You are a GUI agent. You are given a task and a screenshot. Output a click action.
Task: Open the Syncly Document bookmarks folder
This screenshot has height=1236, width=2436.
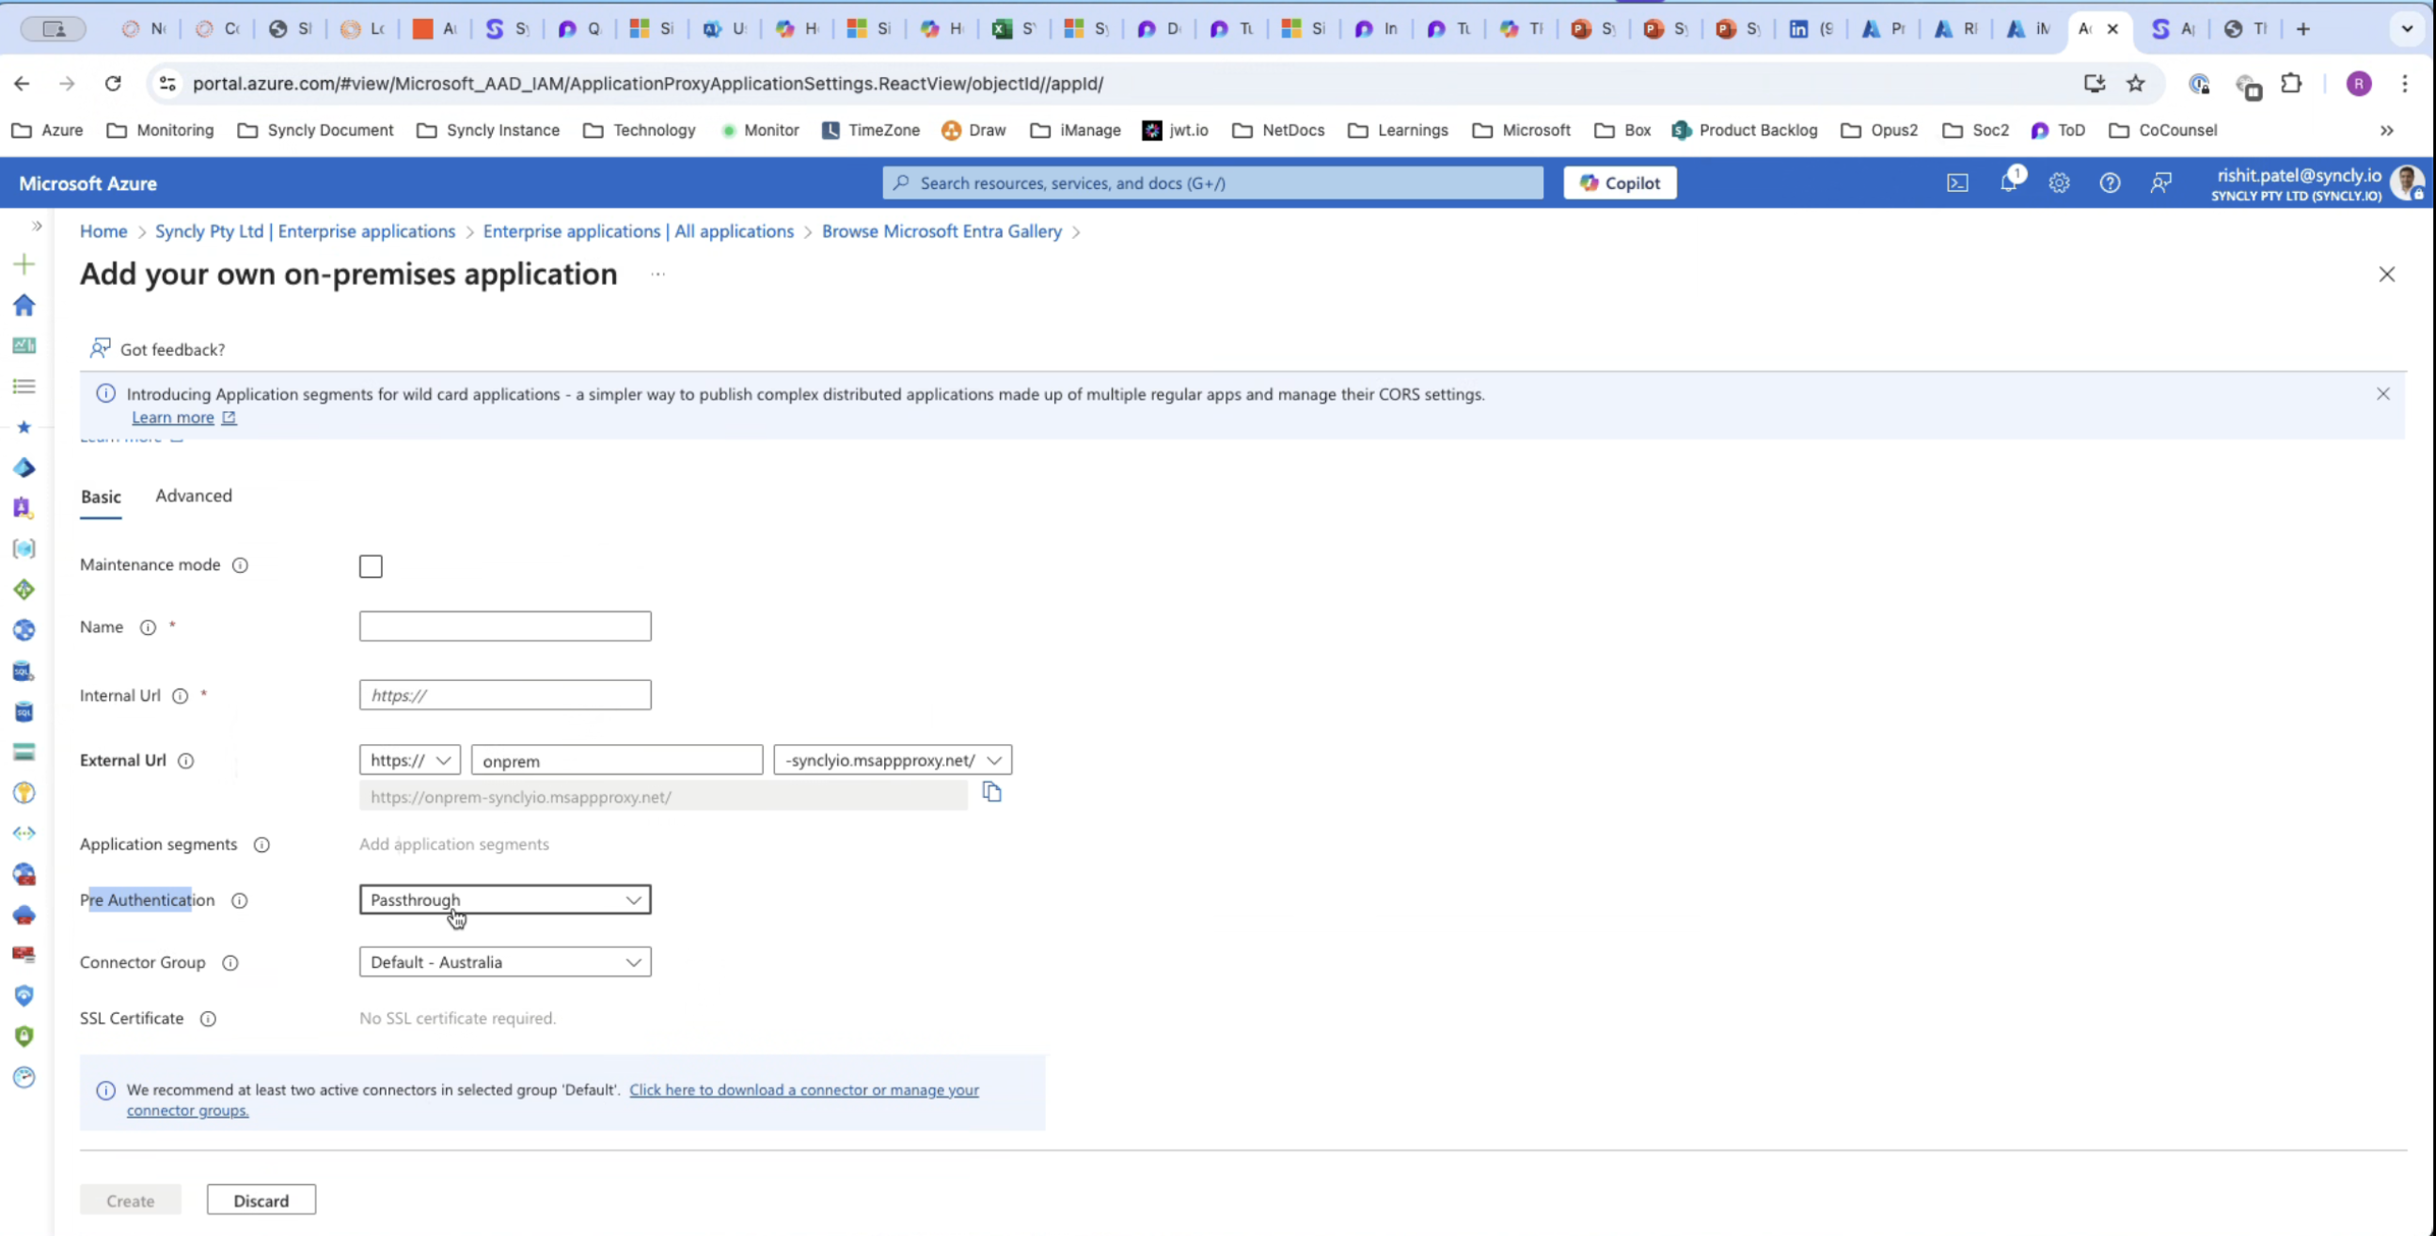316,131
